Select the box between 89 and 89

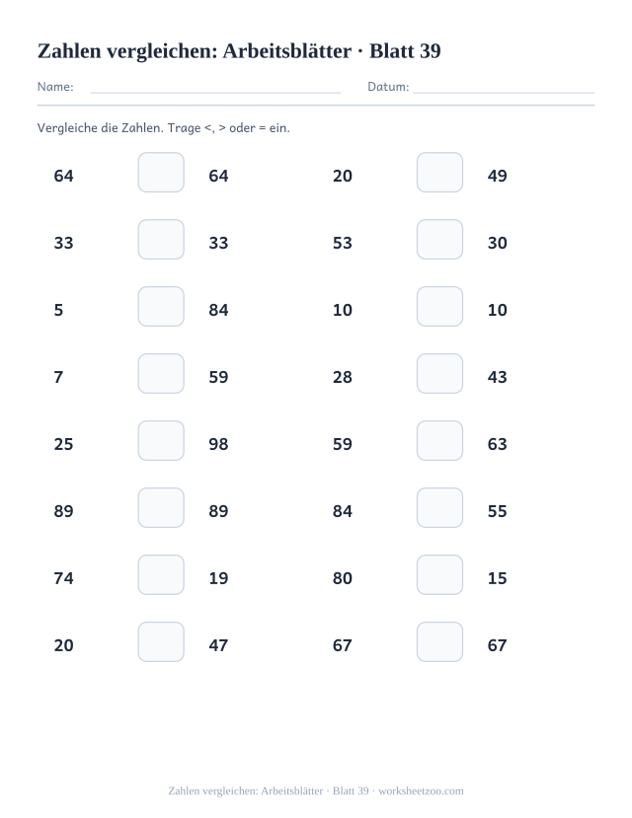point(161,507)
